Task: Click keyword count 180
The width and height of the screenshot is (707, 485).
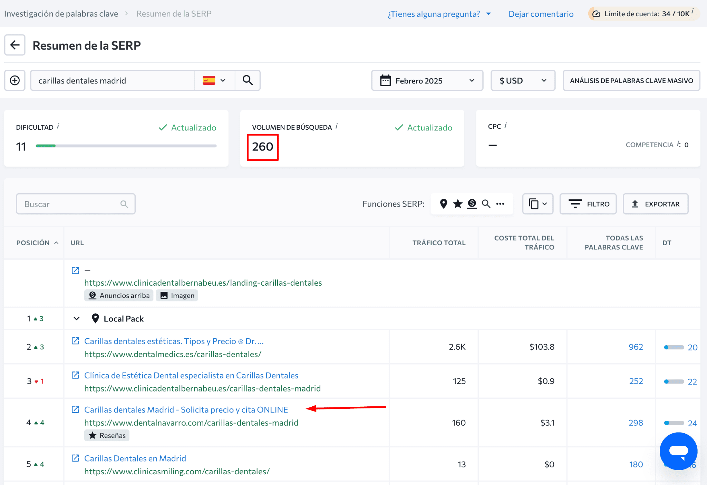Action: [636, 464]
